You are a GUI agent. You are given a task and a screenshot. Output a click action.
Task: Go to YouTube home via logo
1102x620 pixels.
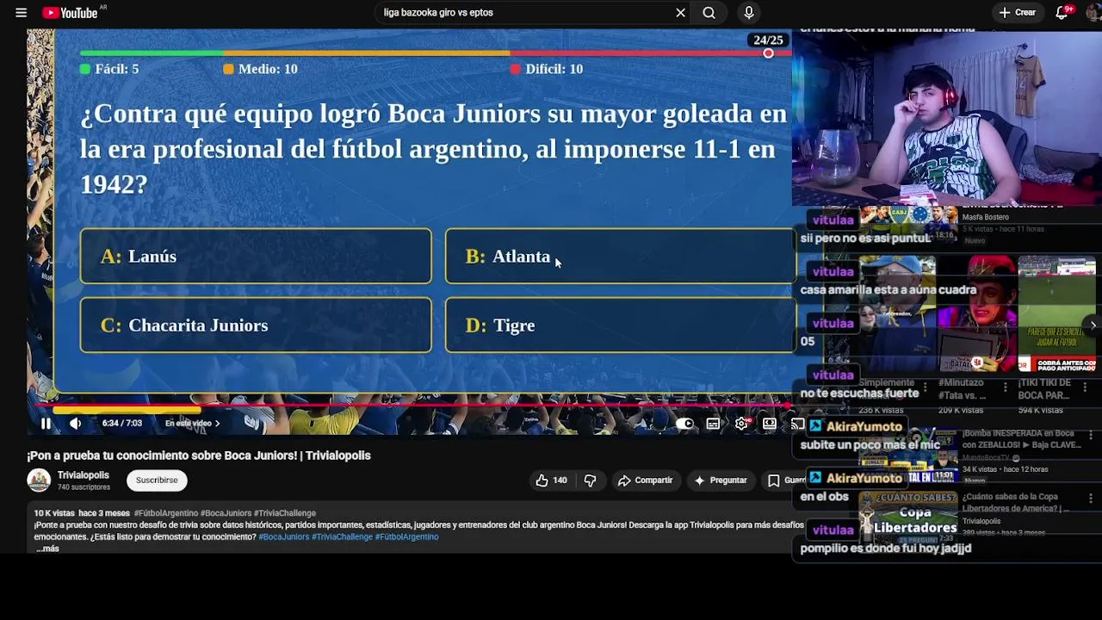(71, 13)
